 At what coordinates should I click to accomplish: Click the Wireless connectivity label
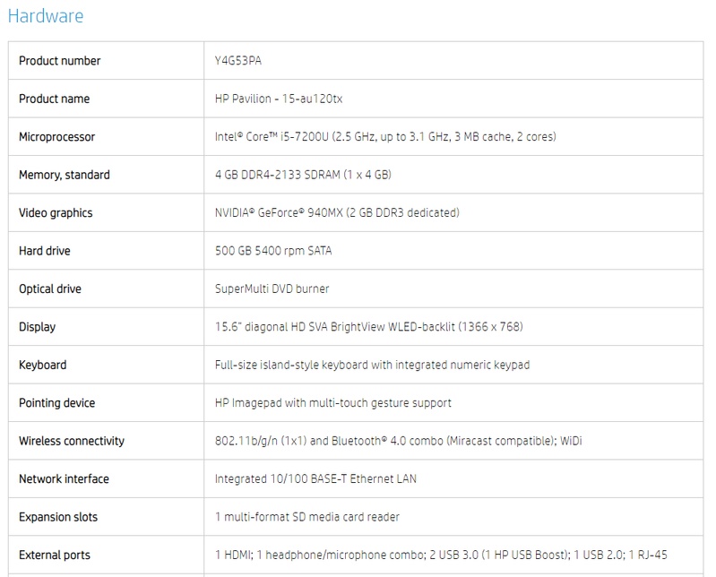(x=71, y=441)
